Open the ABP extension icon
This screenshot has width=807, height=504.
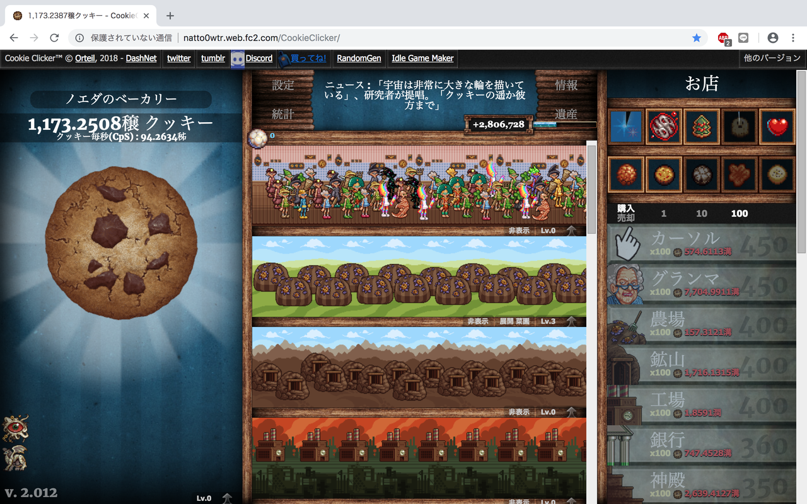coord(724,38)
